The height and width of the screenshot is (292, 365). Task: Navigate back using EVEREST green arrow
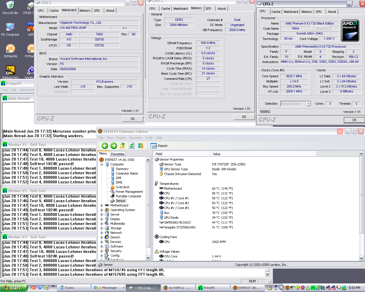point(104,145)
